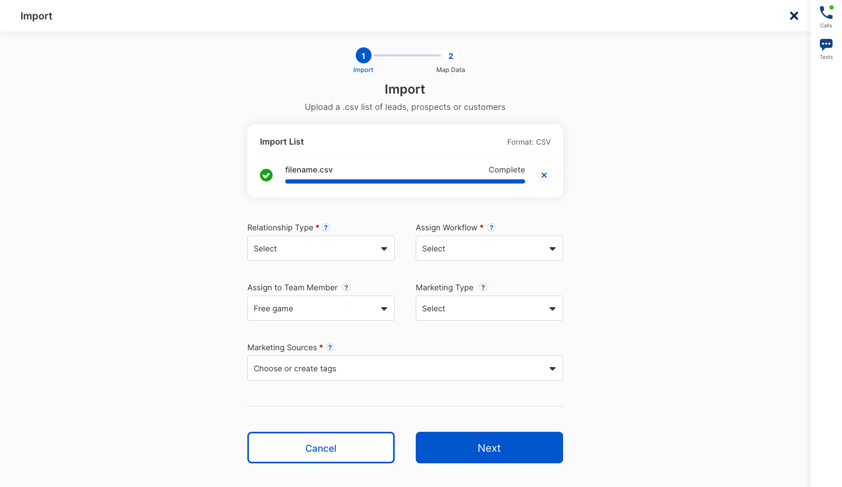Select step 2 Map Data indicator
Image resolution: width=842 pixels, height=487 pixels.
450,55
